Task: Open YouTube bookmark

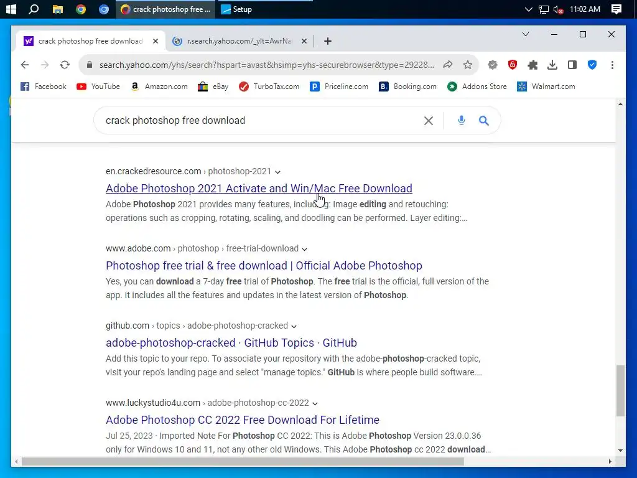Action: (98, 87)
